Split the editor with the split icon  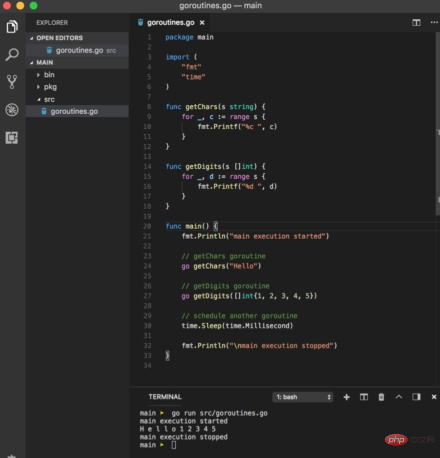(416, 22)
